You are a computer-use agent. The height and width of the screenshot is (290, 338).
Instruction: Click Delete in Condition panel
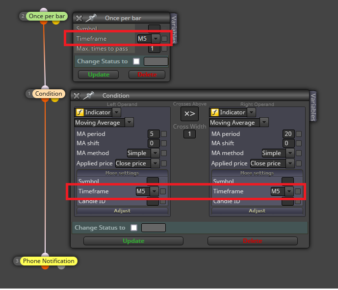(253, 241)
